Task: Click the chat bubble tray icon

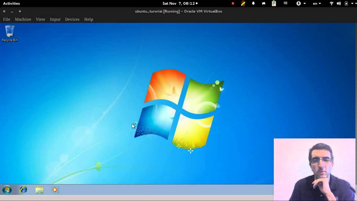Action: pyautogui.click(x=285, y=3)
